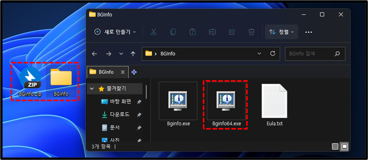Open the 정렬 sort dropdown
Image resolution: width=368 pixels, height=160 pixels.
pyautogui.click(x=281, y=32)
